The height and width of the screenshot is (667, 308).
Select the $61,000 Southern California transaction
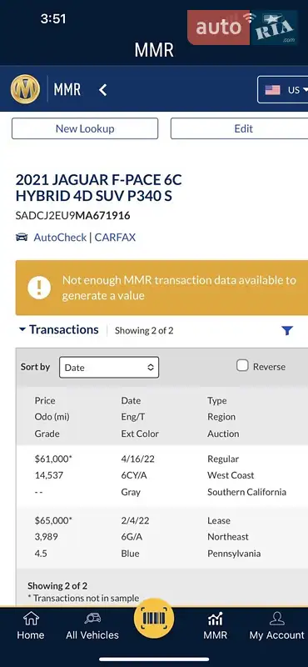[161, 475]
